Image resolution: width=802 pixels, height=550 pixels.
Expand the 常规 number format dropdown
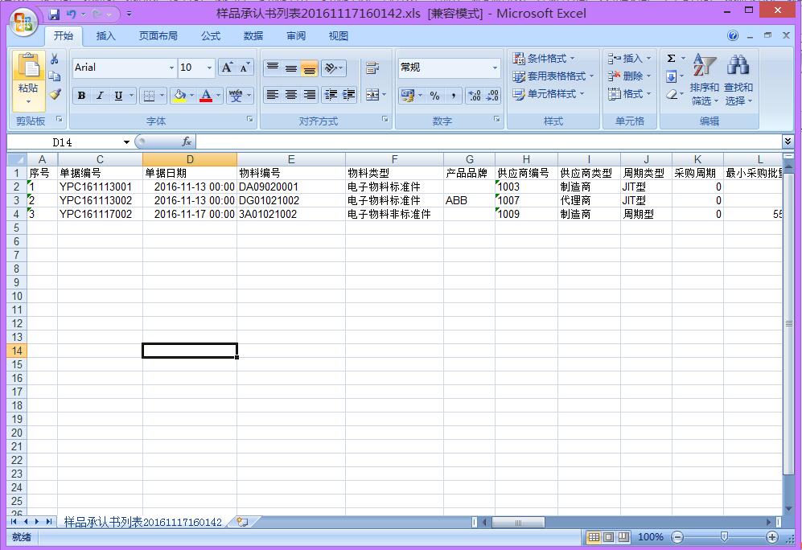[x=495, y=68]
